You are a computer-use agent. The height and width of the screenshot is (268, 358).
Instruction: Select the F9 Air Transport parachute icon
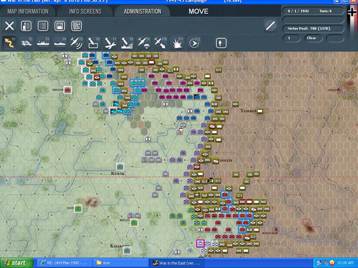click(x=144, y=43)
